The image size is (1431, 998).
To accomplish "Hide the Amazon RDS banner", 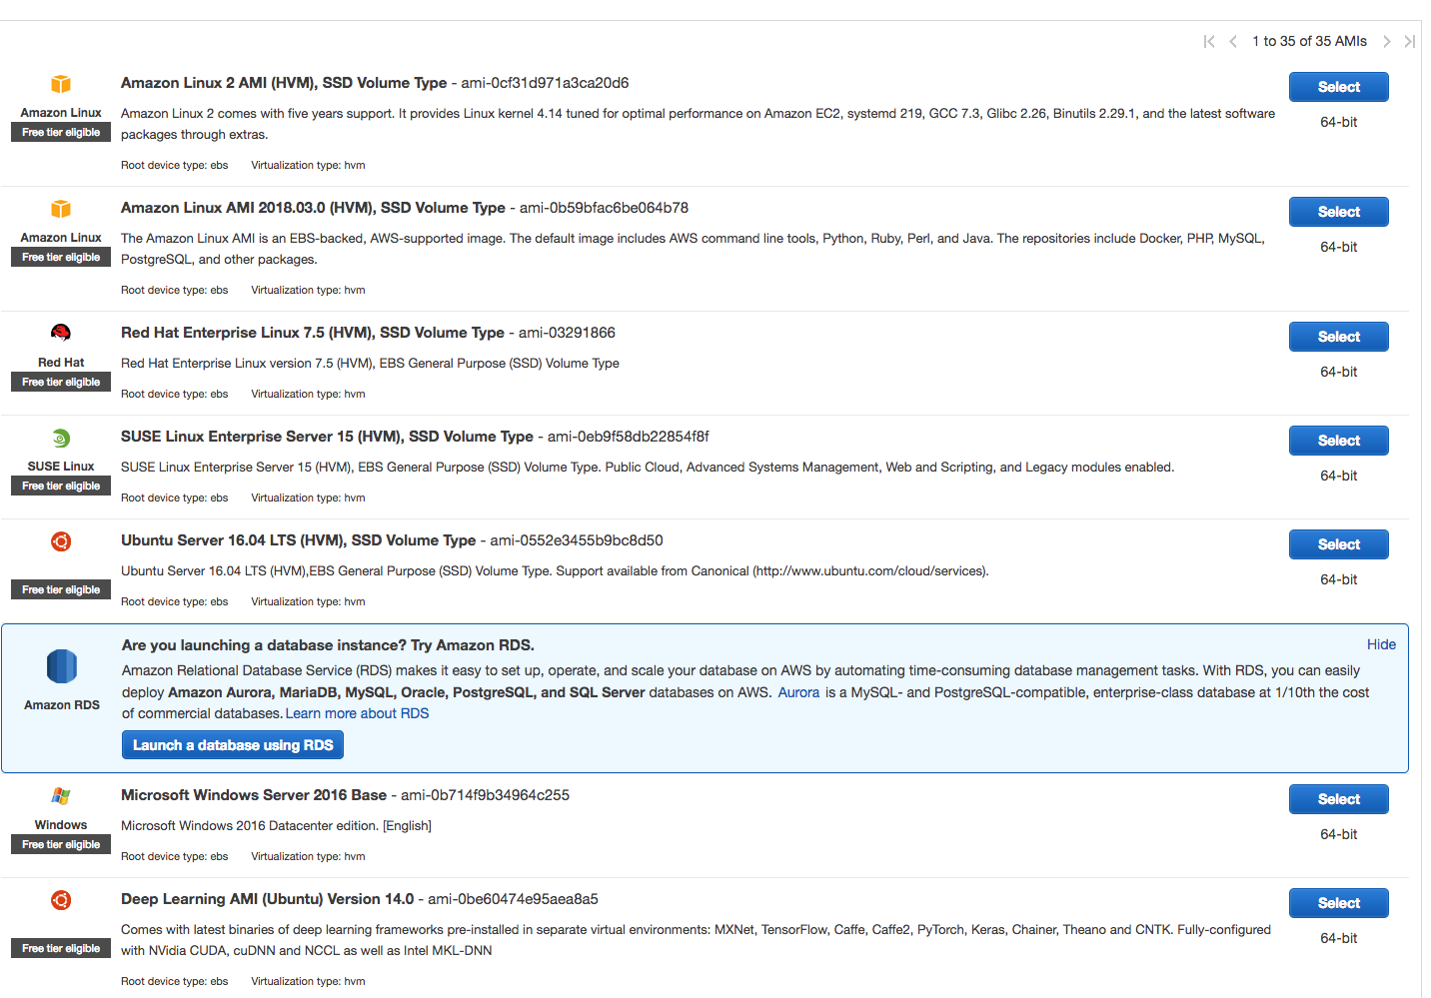I will (1381, 644).
